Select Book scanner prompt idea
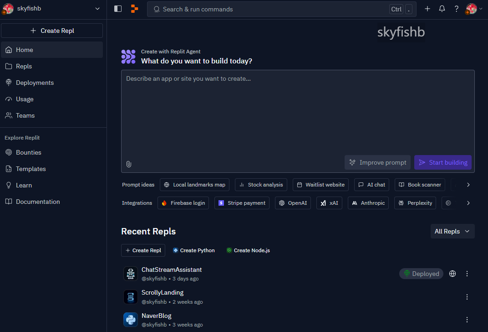Image resolution: width=488 pixels, height=332 pixels. click(x=420, y=185)
